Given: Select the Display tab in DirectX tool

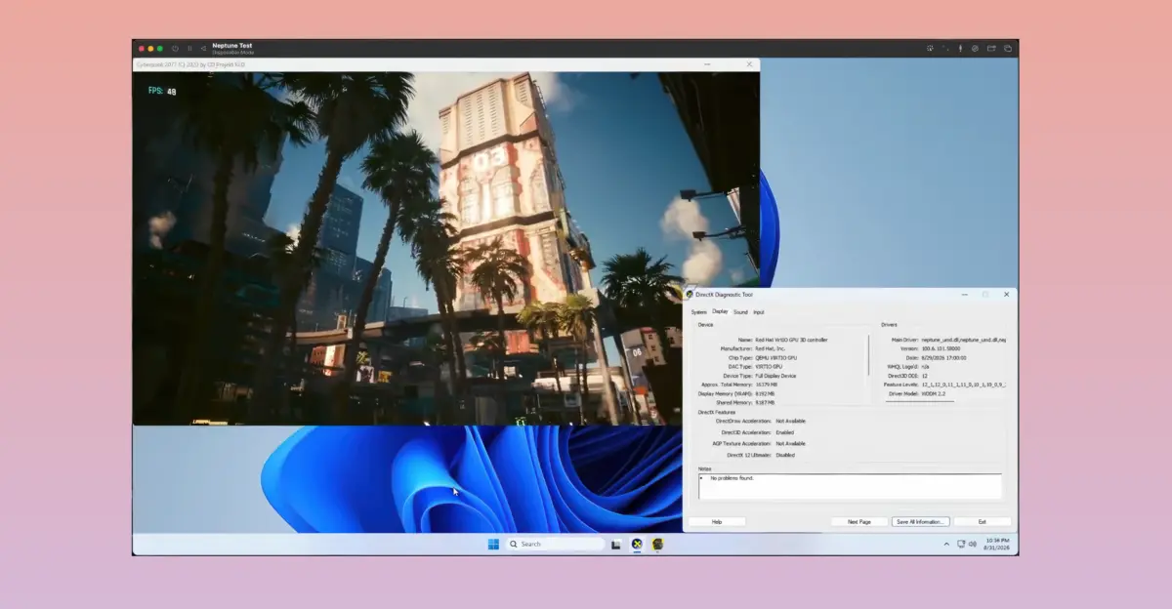Looking at the screenshot, I should 720,311.
